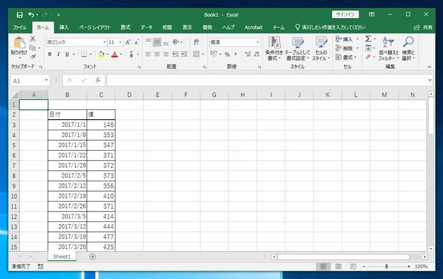Toggle Italic formatting
Viewport: 443px width, 279px height.
(x=58, y=54)
